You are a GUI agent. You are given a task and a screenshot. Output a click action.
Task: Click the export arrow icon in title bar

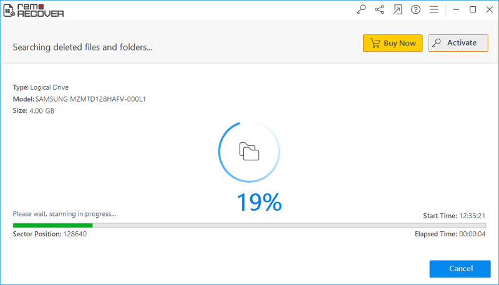click(398, 9)
